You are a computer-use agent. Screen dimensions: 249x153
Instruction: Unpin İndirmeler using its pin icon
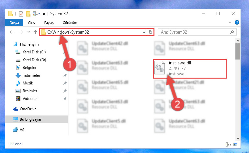coord(65,75)
